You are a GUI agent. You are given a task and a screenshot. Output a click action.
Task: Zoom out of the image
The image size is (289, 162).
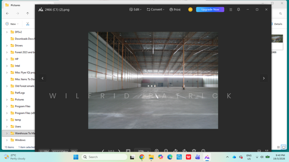click(166, 151)
